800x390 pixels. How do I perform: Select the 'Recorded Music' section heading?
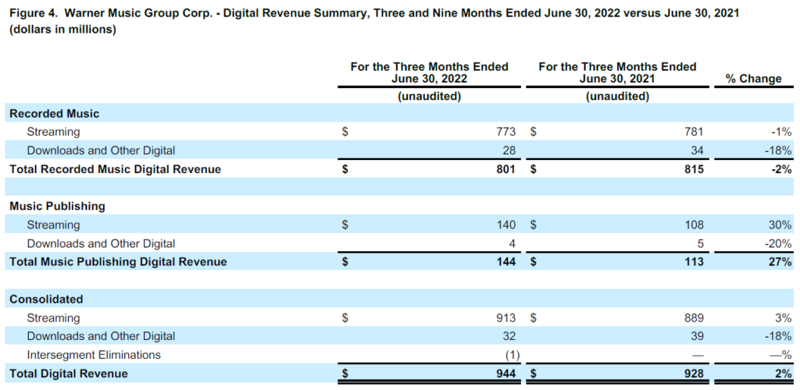[x=54, y=114]
